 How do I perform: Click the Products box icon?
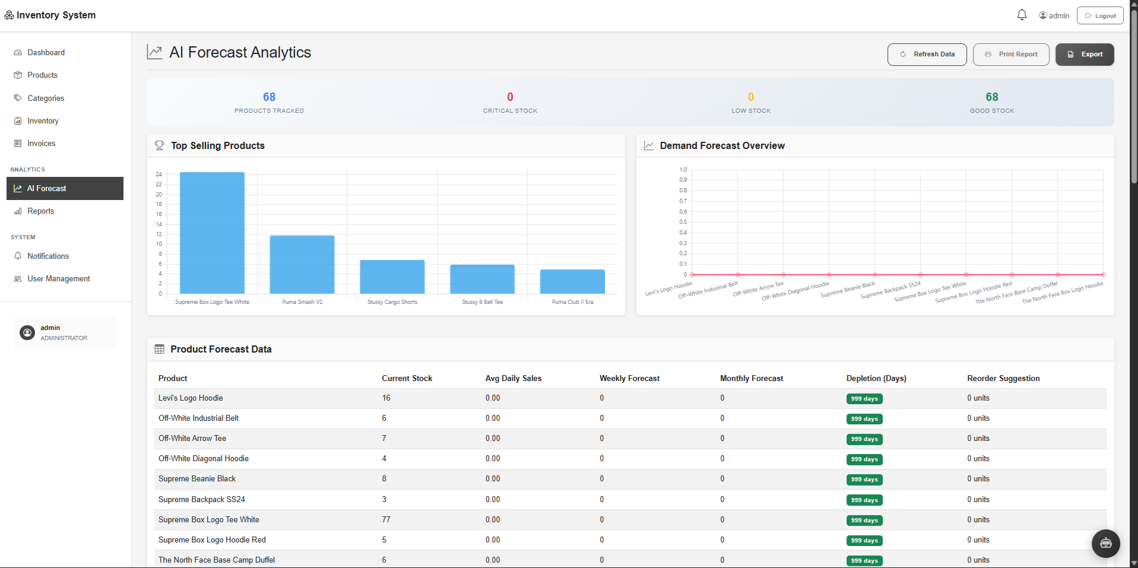(x=18, y=75)
